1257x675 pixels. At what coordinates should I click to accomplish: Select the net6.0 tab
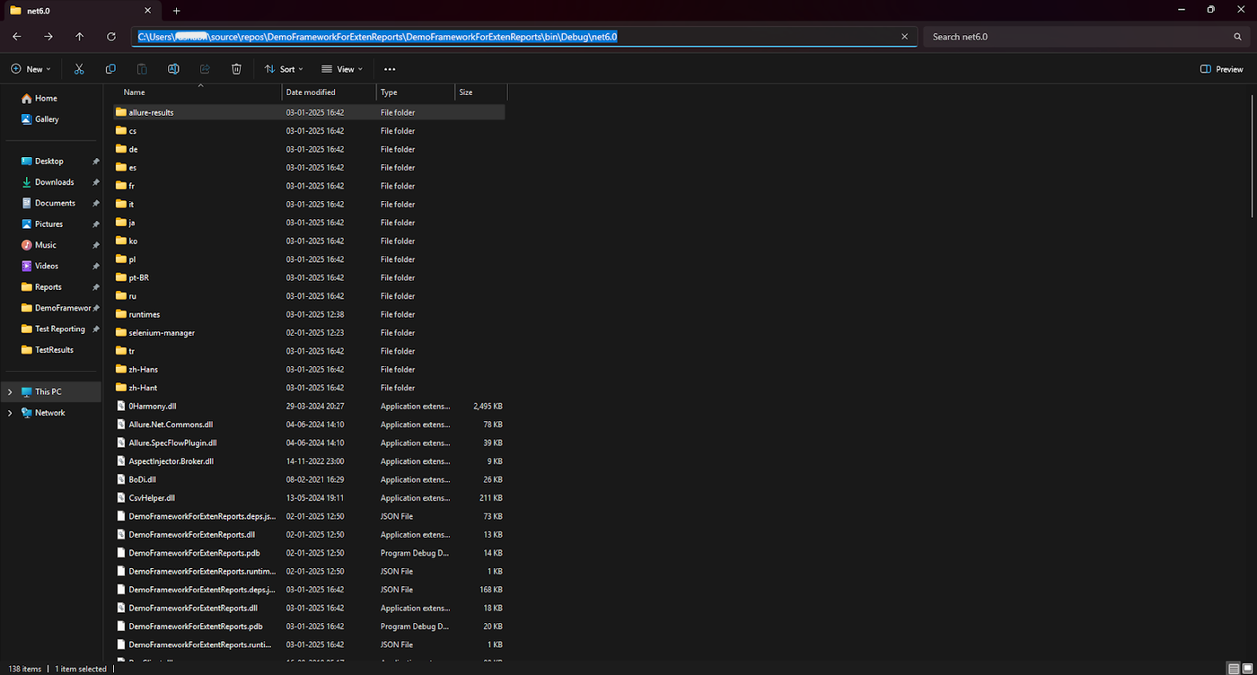coord(81,11)
